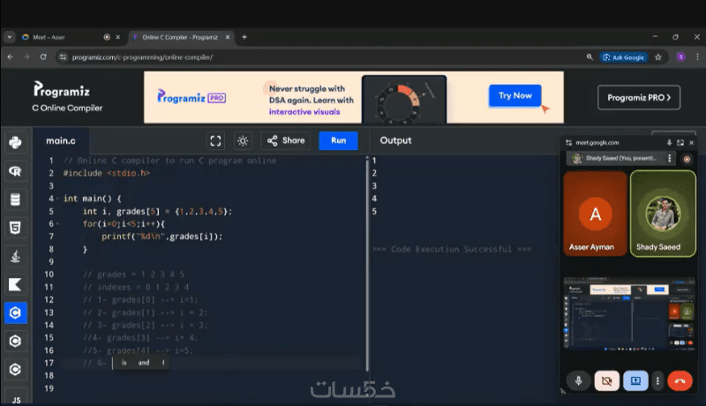This screenshot has height=406, width=706.
Task: Open the browser profile avatar
Action: pyautogui.click(x=680, y=57)
